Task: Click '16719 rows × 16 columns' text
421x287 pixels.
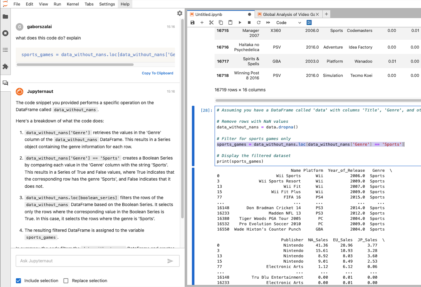Action: tap(240, 90)
